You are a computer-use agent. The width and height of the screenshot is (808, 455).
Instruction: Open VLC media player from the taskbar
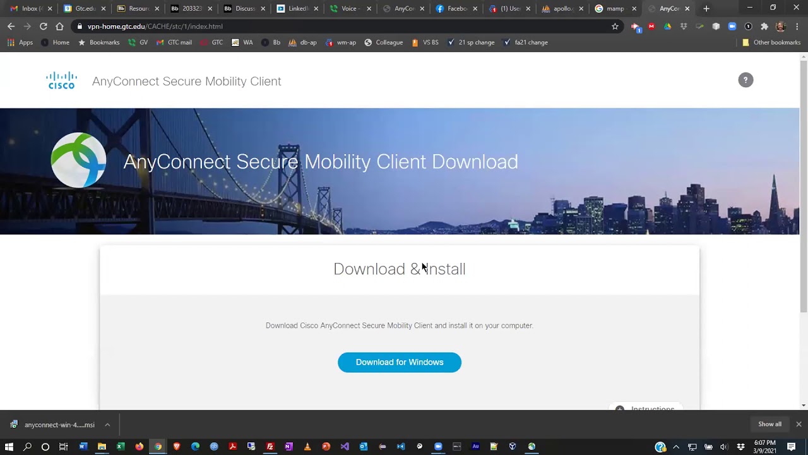pyautogui.click(x=307, y=446)
